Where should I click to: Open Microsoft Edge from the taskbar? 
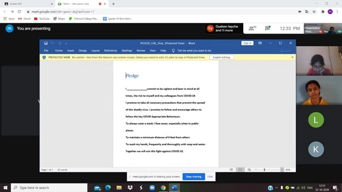coord(108,187)
